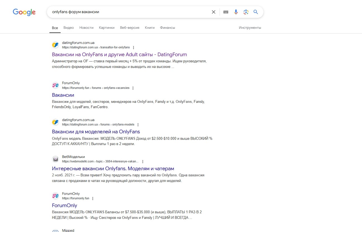Click the datingforum onlyfans-models URL breadcrumb
The height and width of the screenshot is (232, 362).
tap(98, 125)
